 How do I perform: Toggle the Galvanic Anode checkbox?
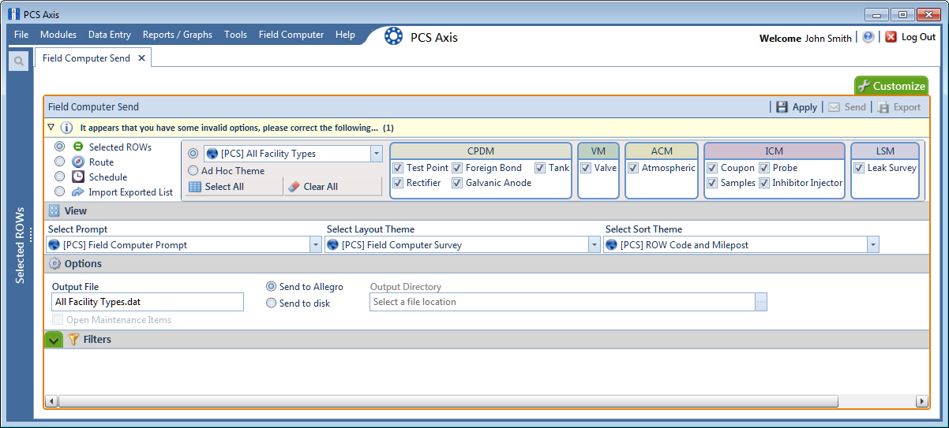click(457, 183)
